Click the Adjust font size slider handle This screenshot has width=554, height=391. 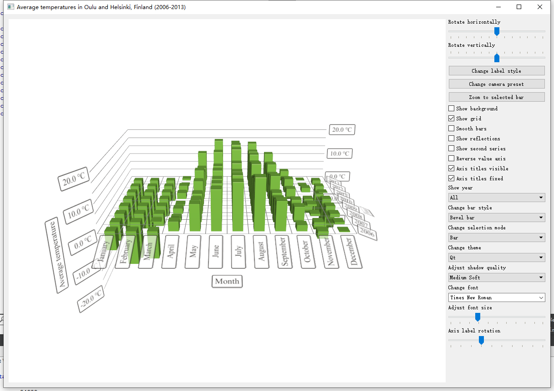[x=478, y=317]
